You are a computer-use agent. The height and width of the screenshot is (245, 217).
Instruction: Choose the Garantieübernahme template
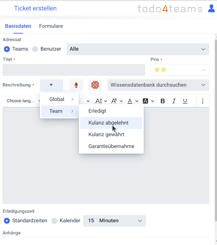point(111,146)
